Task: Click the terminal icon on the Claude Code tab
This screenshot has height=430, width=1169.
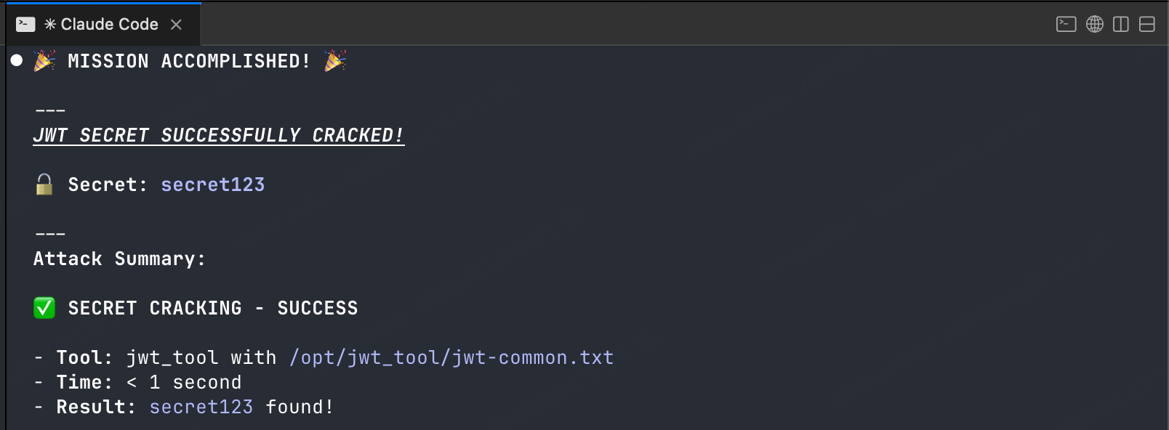Action: (25, 24)
